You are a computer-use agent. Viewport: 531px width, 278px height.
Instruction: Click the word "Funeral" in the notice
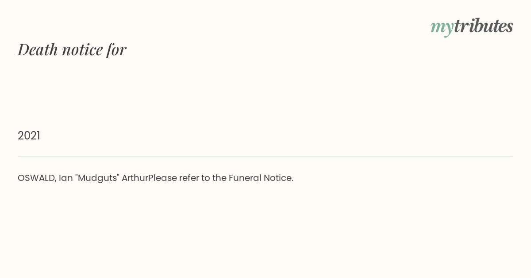pos(245,178)
